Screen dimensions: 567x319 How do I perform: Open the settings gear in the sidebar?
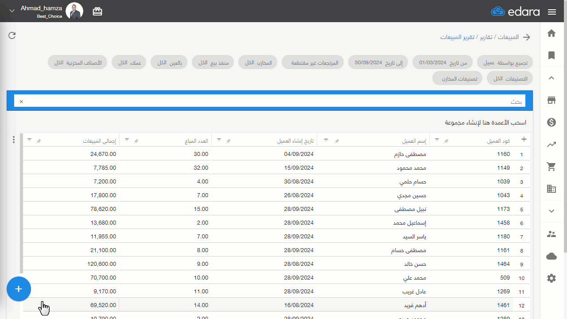point(551,278)
